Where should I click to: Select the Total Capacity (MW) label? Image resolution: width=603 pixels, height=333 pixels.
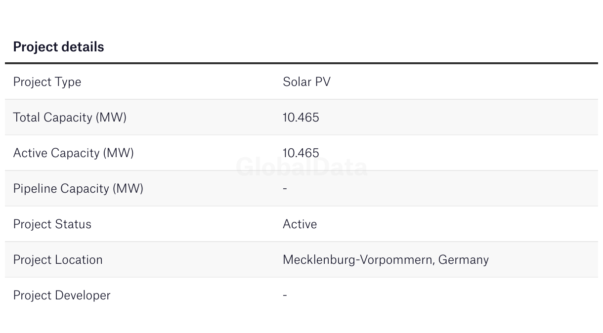pyautogui.click(x=70, y=118)
